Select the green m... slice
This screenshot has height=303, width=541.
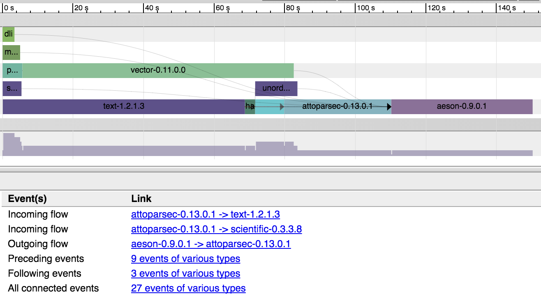11,53
